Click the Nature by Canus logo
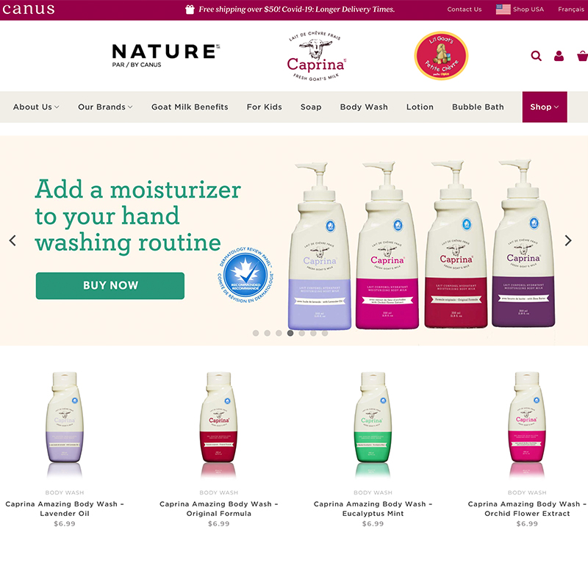588x588 pixels. click(x=165, y=56)
